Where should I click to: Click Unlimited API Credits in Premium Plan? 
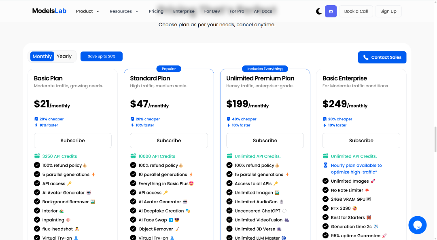(x=257, y=156)
